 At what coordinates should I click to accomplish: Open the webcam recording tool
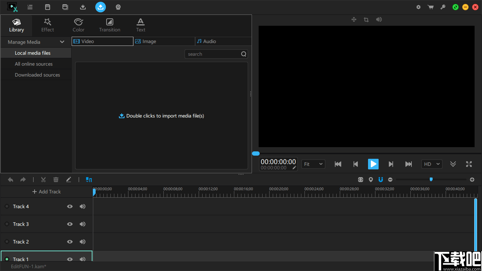pos(118,7)
